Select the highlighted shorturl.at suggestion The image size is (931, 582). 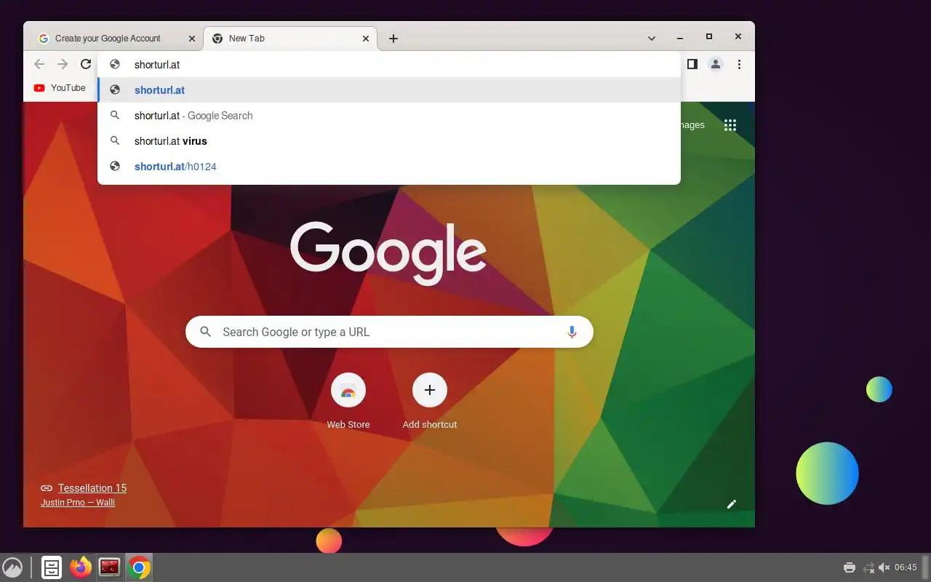click(389, 90)
